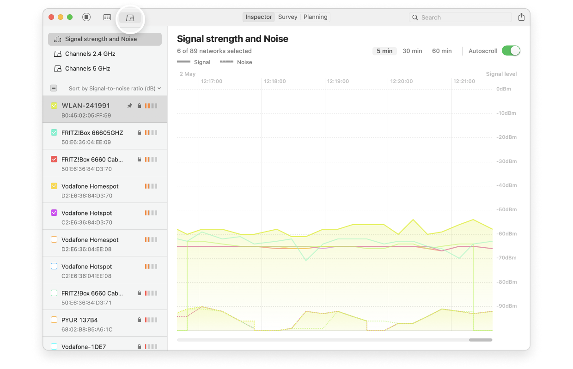The width and height of the screenshot is (573, 369).
Task: Select the channel graph view icon in toolbar
Action: (130, 18)
